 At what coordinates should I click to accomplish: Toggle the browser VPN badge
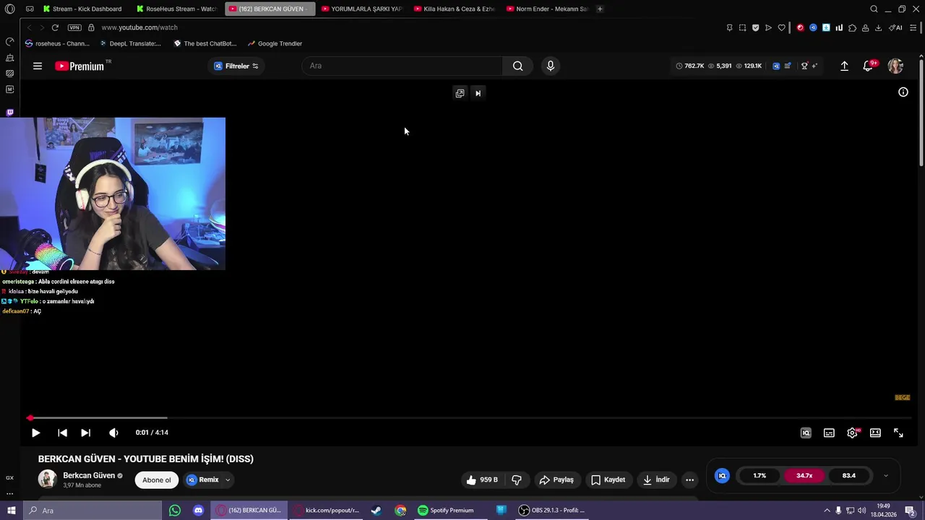pyautogui.click(x=74, y=27)
